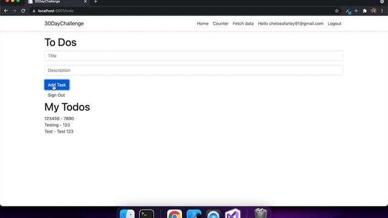
Task: Go back with the browser back arrow
Action: (x=6, y=11)
